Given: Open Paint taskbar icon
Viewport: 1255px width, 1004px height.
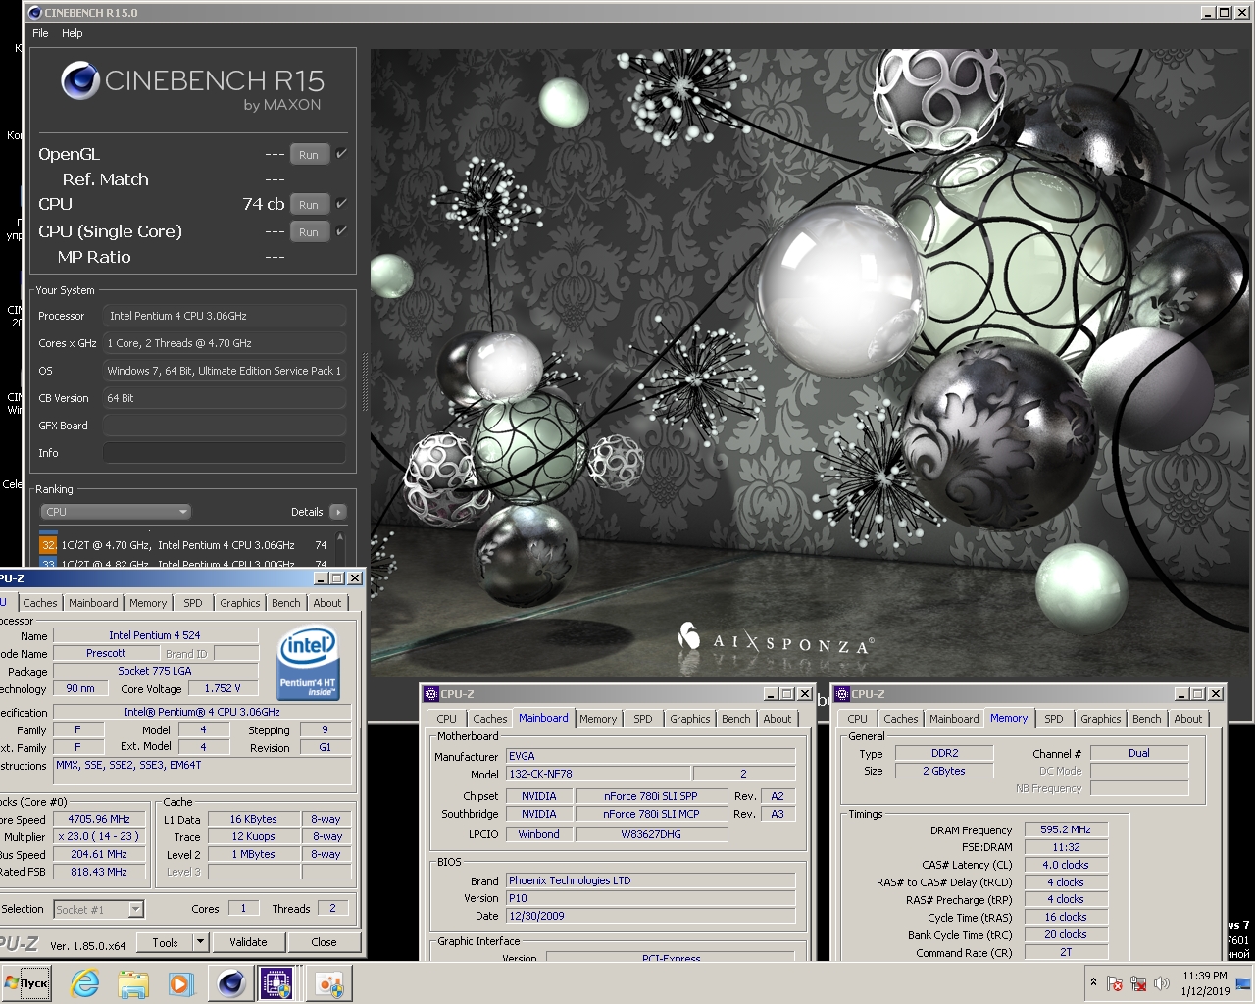Looking at the screenshot, I should (329, 982).
